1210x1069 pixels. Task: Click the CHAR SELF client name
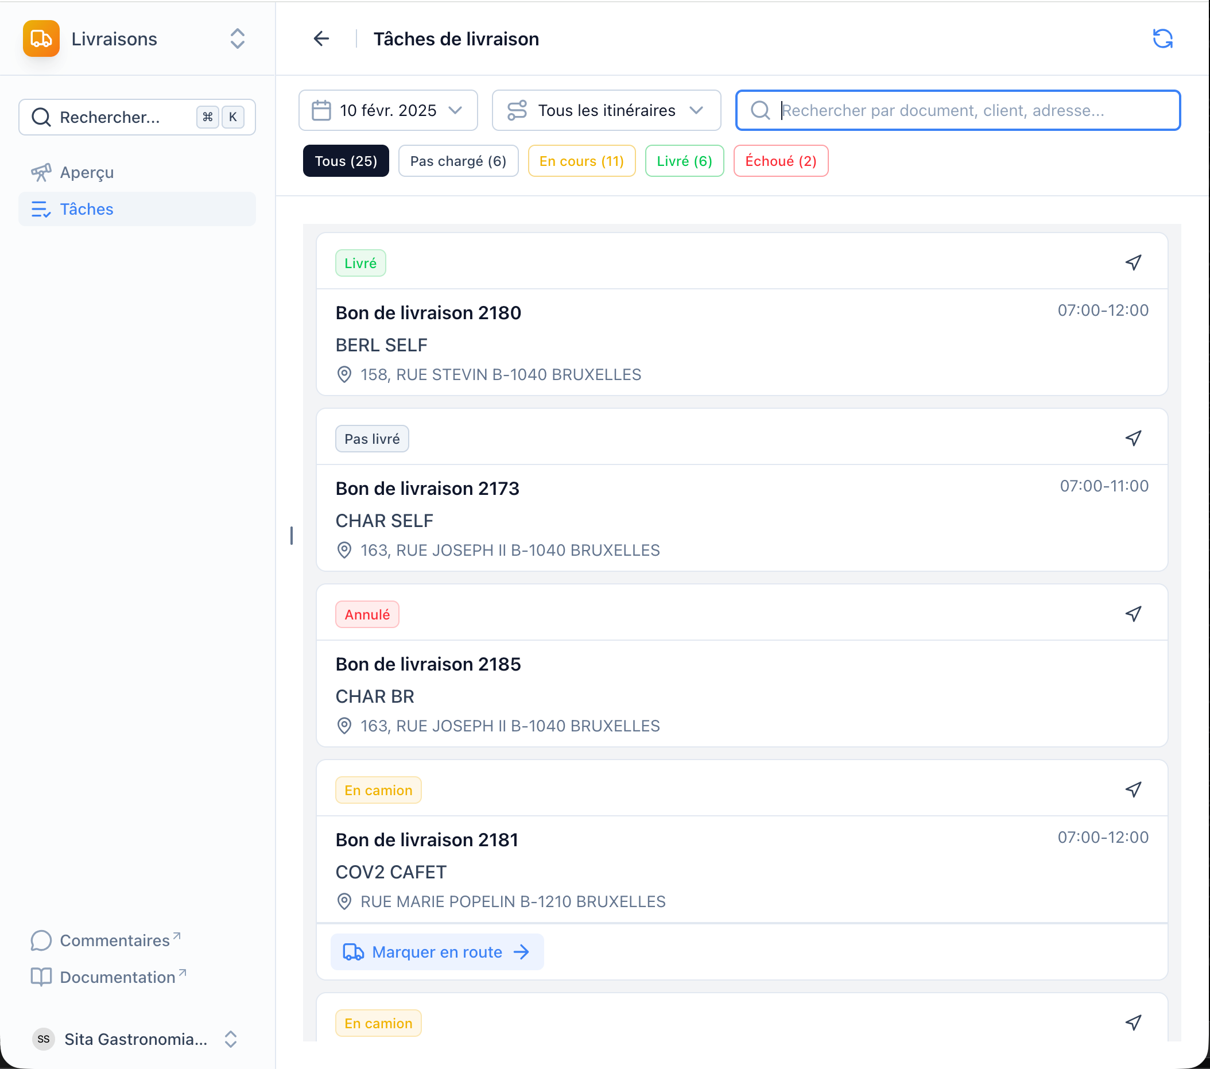click(385, 521)
